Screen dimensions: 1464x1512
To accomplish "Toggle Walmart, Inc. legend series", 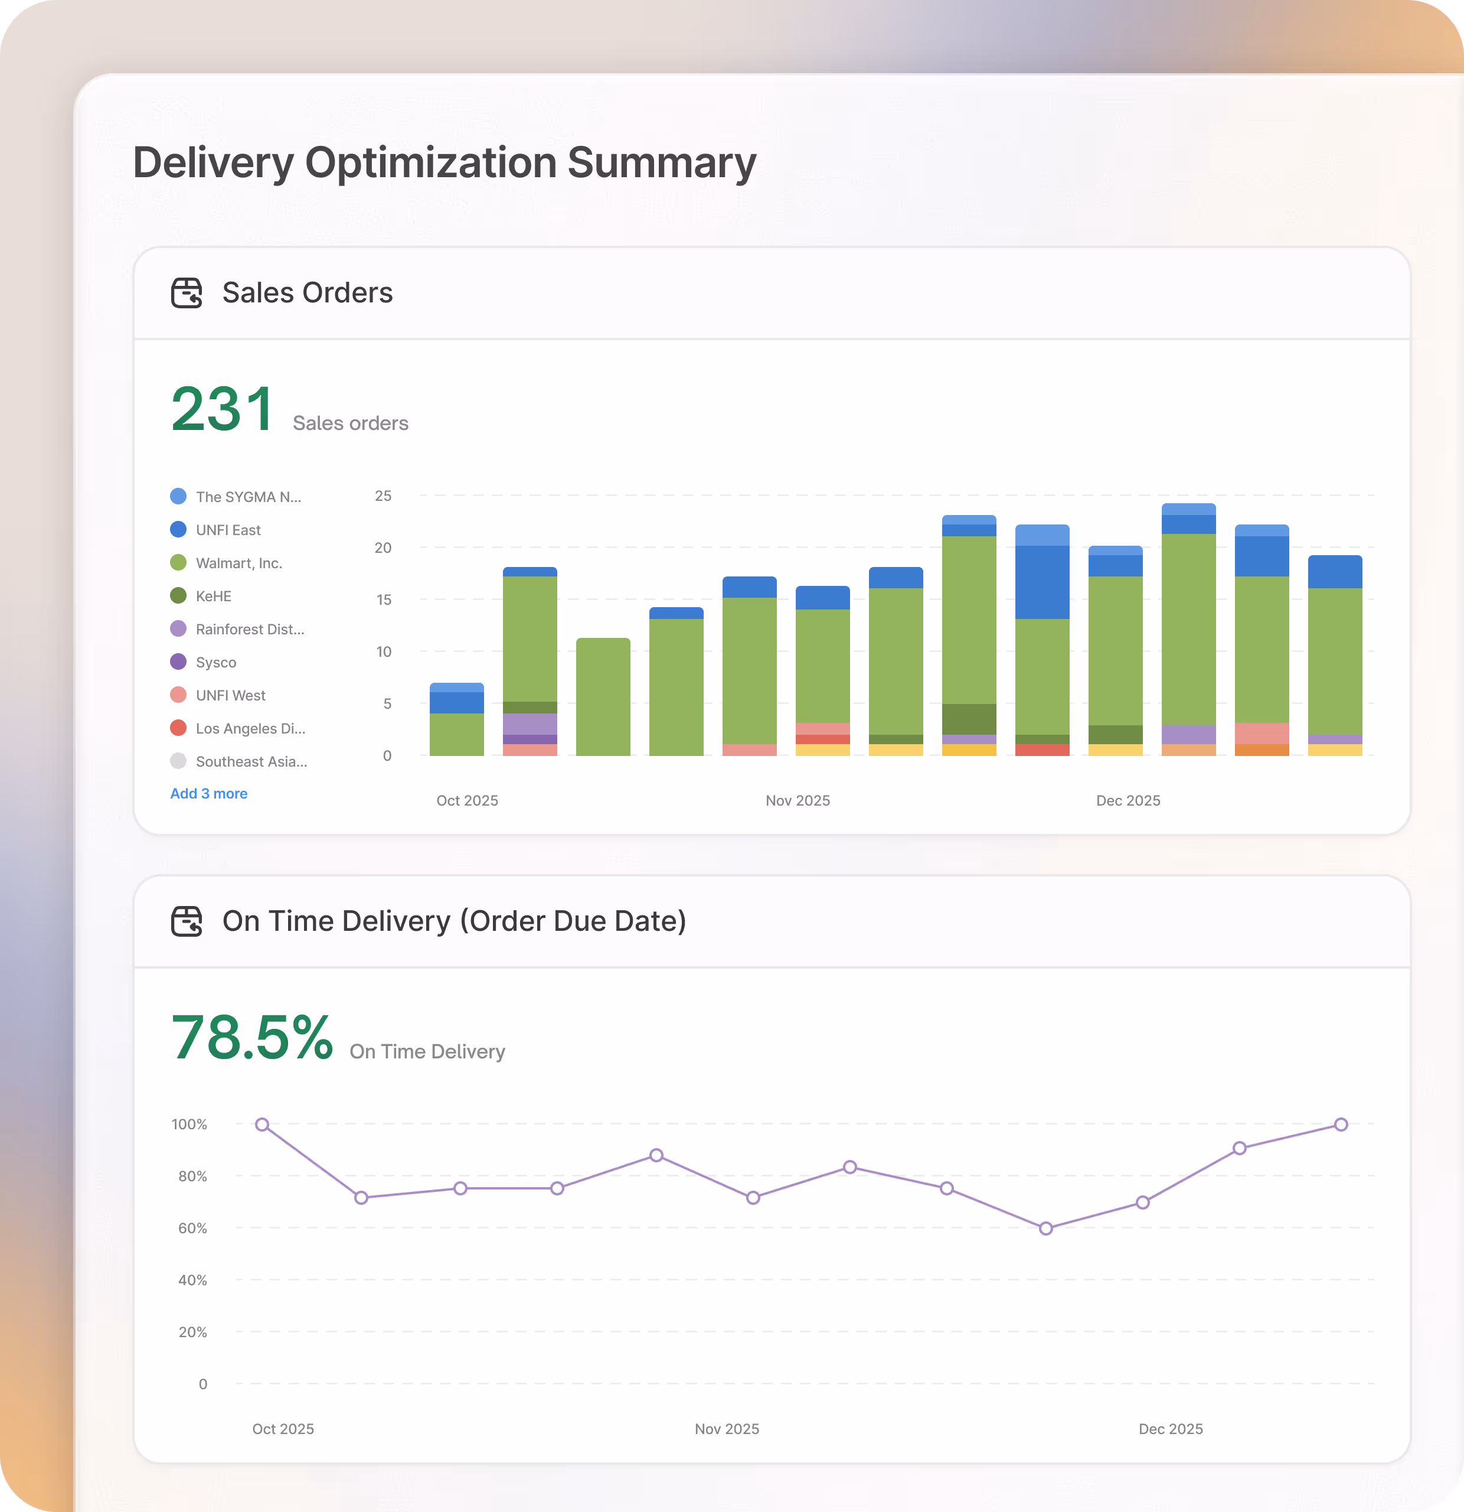I will [x=238, y=563].
